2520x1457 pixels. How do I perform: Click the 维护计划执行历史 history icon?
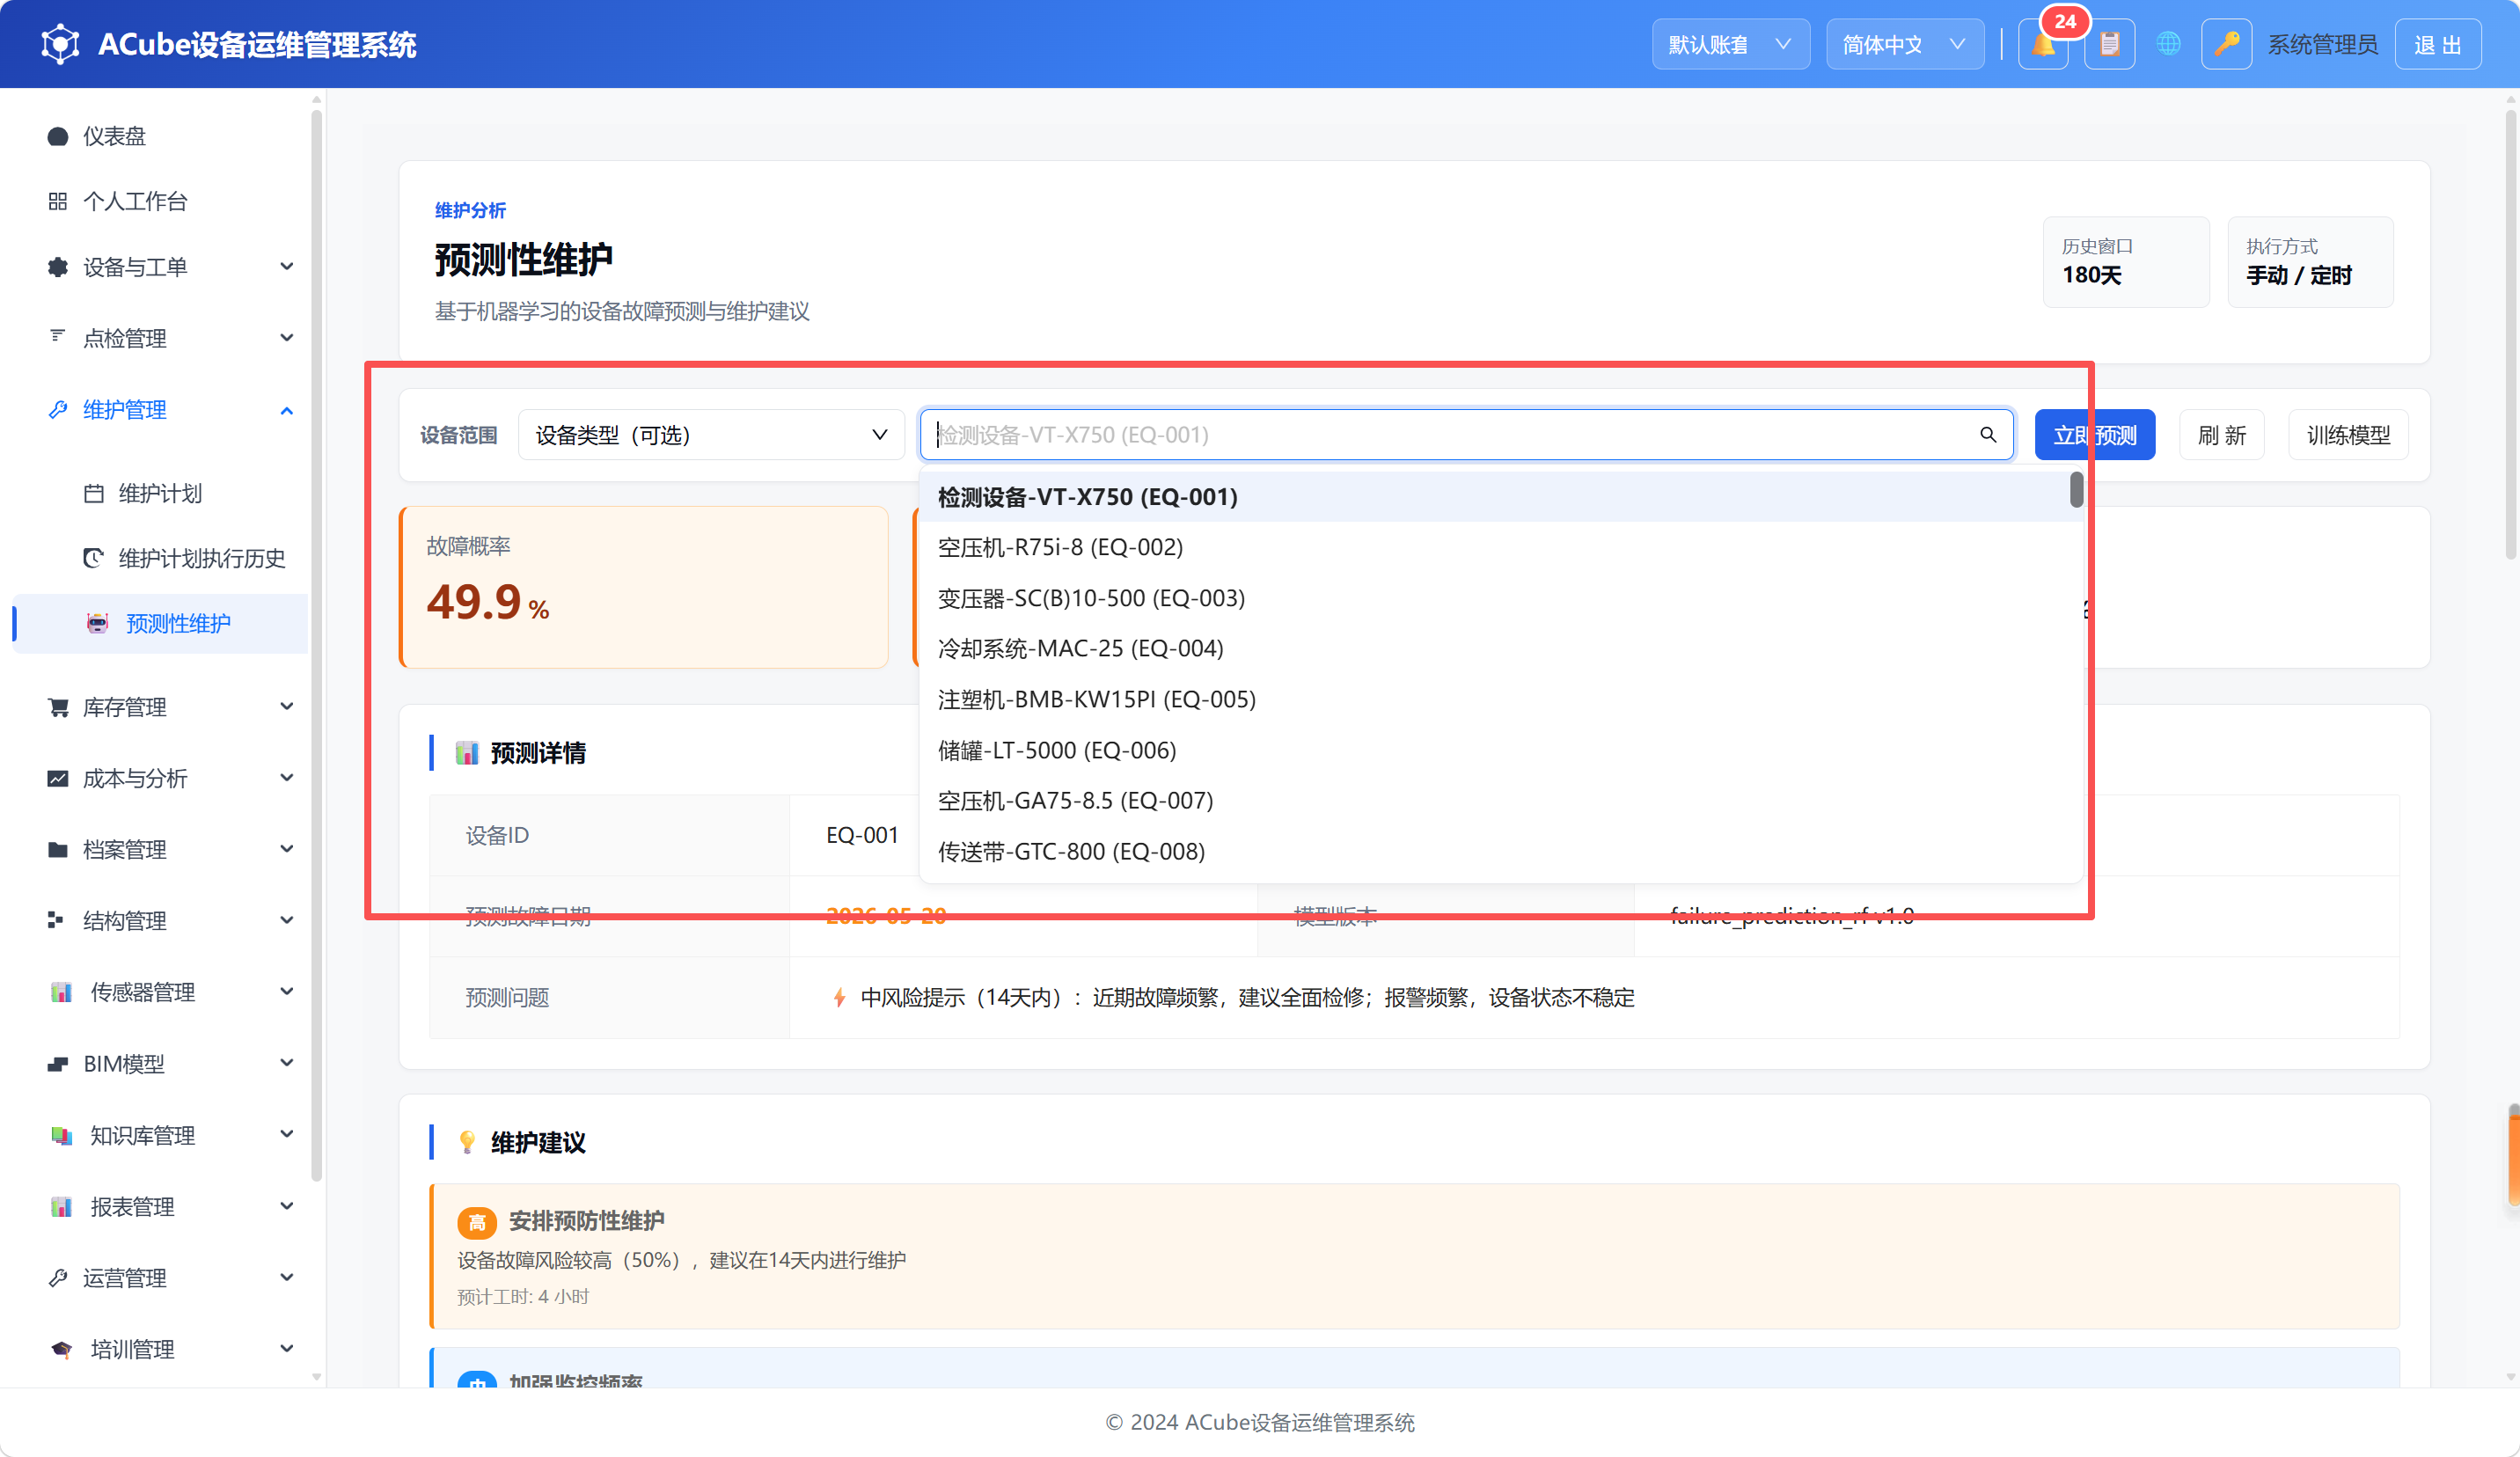coord(94,558)
